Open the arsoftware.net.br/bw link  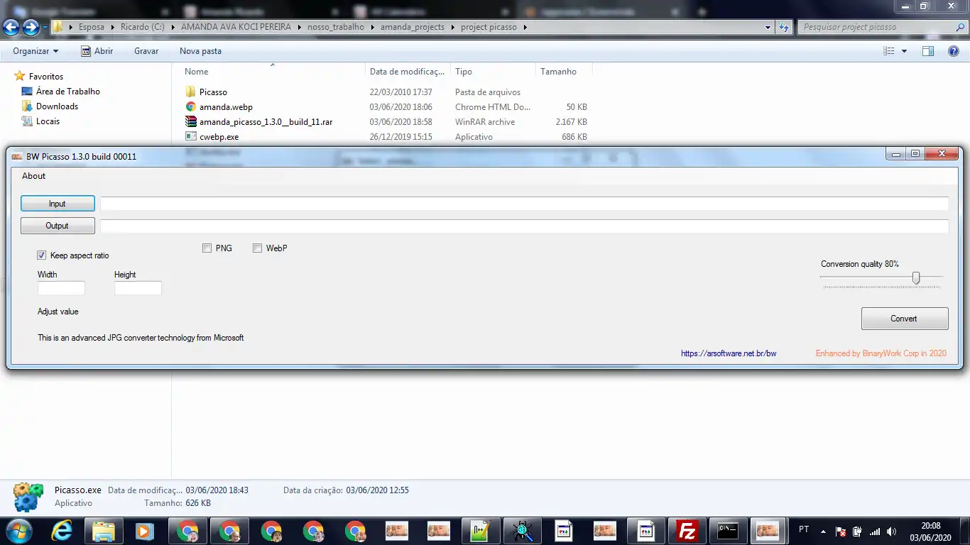tap(729, 353)
